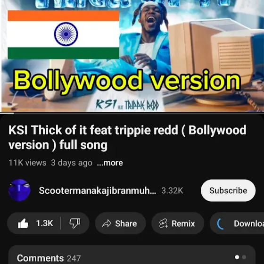Viewport: 264px width, 264px height.
Task: Click the 11K views 3 days ago info
Action: [x=50, y=163]
